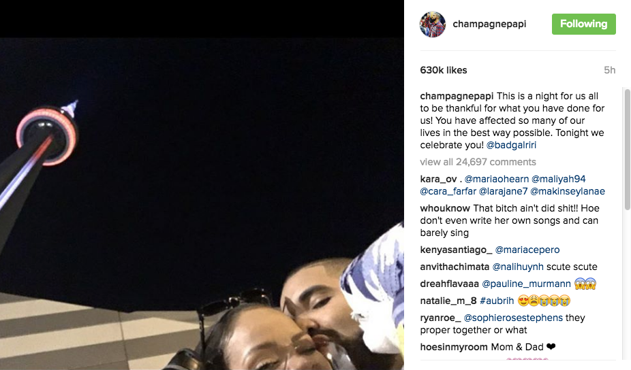631x370 pixels.
Task: Click the comments panel scrollbar thumb
Action: click(627, 149)
